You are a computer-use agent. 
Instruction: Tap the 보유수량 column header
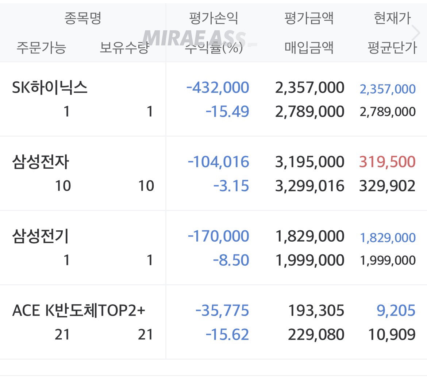click(x=124, y=48)
